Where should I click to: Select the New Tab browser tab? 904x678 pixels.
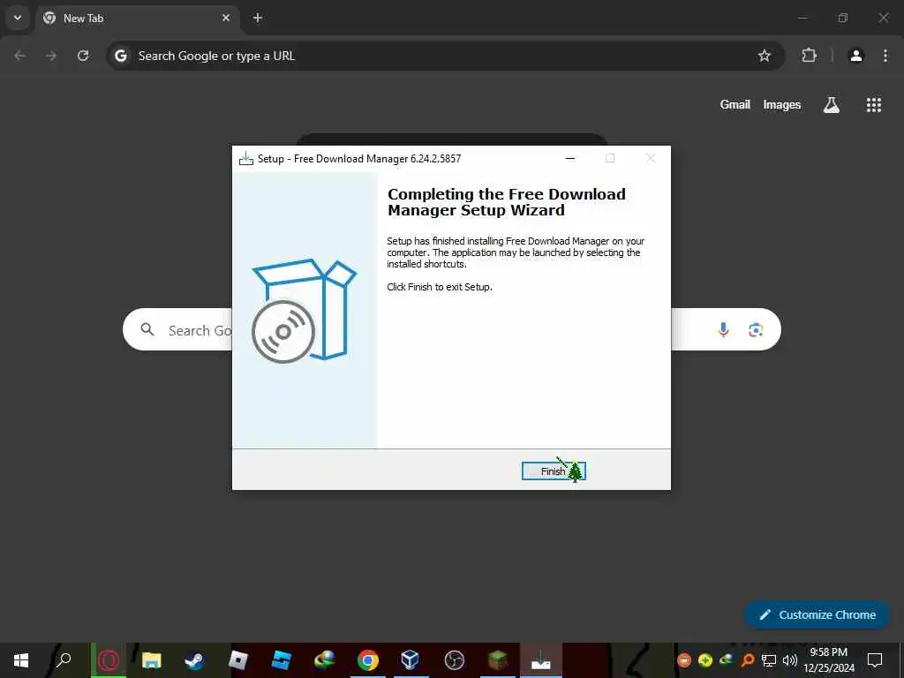click(138, 19)
